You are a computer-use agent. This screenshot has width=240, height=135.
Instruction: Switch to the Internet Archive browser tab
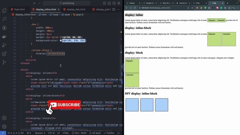click(183, 3)
